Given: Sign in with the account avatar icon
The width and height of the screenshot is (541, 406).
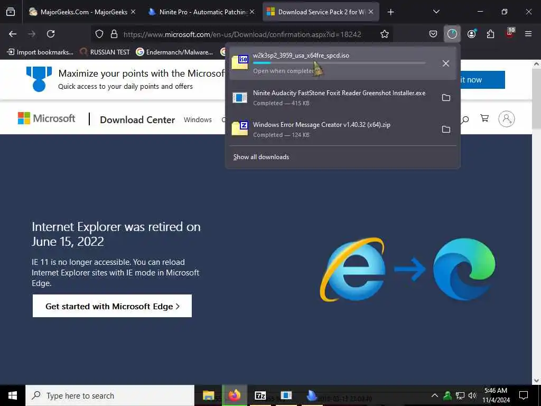Looking at the screenshot, I should (x=507, y=119).
